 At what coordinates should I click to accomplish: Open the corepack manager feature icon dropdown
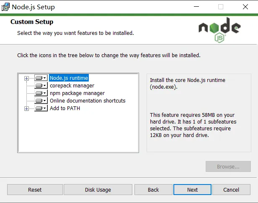[41, 86]
